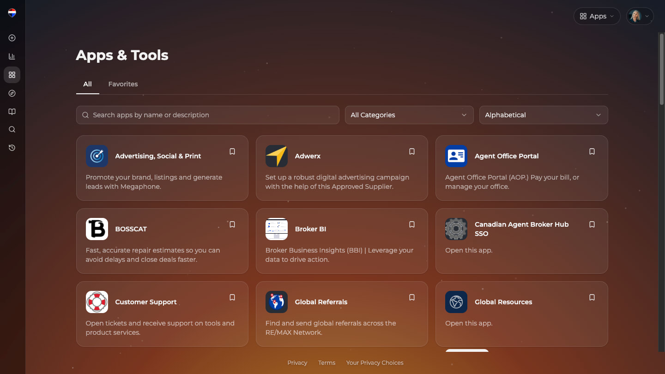Image resolution: width=665 pixels, height=374 pixels.
Task: Open the Terms link in footer
Action: 326,363
